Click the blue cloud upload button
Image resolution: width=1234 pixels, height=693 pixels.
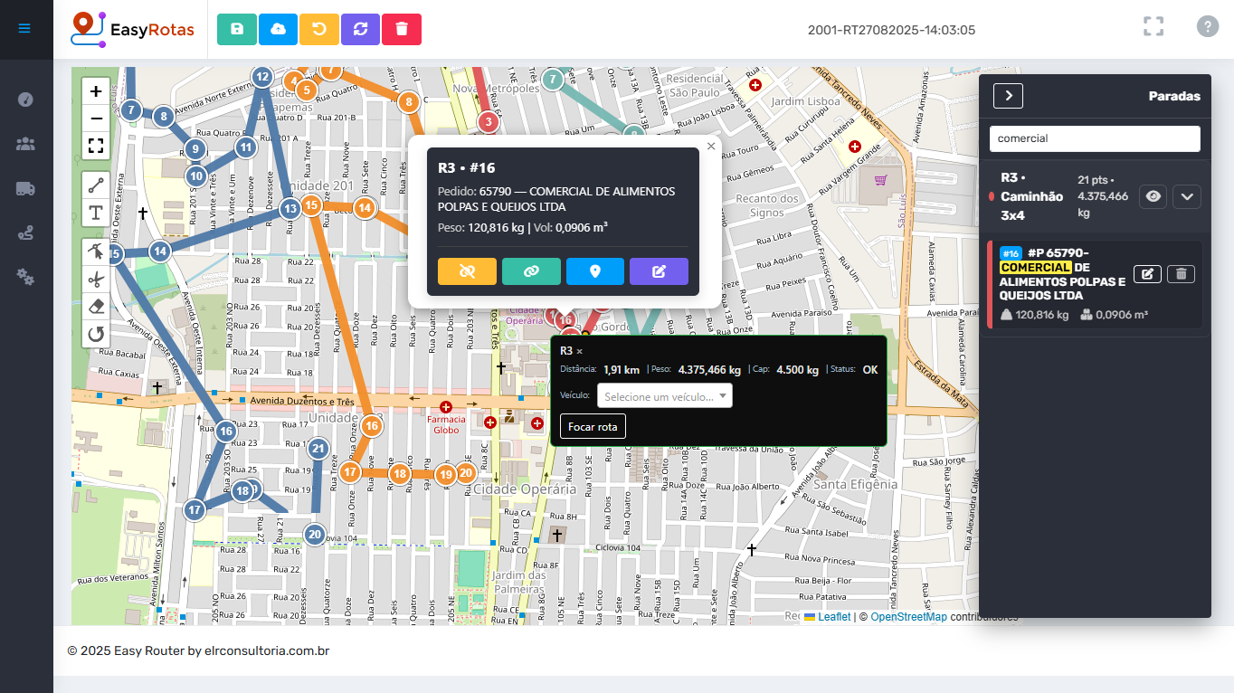coord(278,29)
